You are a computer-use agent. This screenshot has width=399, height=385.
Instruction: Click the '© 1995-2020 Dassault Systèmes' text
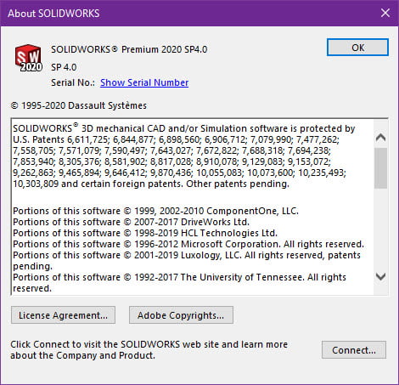[79, 105]
